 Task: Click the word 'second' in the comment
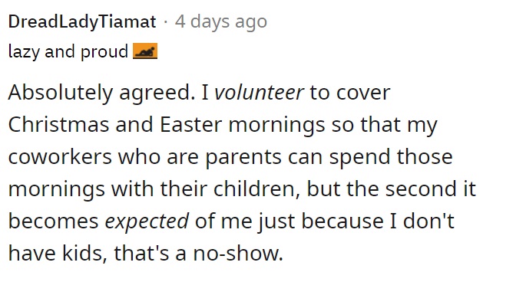[x=421, y=189]
